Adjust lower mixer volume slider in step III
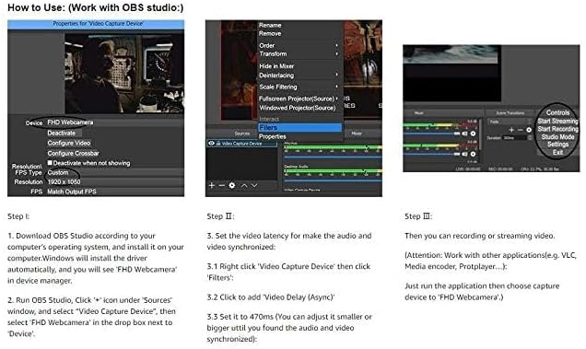Viewport: 586px width, 349px height. point(432,154)
